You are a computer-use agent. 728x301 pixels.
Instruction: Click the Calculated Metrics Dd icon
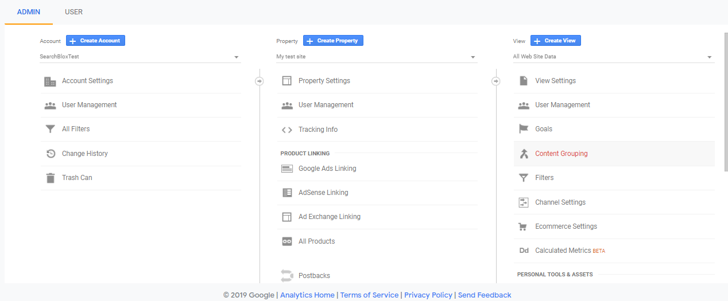pos(524,251)
